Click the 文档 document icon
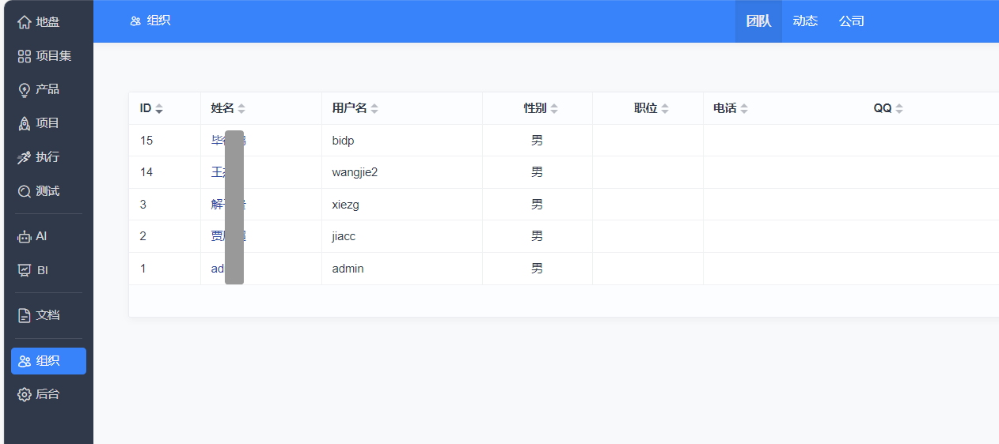 (25, 315)
